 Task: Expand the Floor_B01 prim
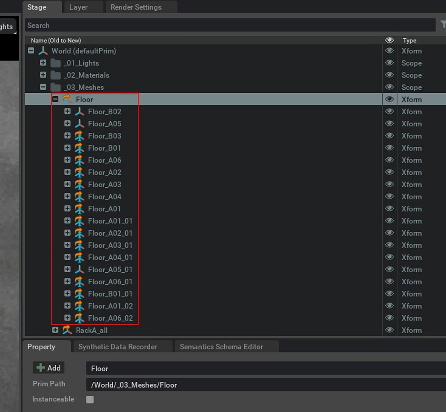(68, 148)
